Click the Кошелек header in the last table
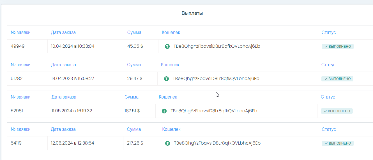 click(171, 129)
